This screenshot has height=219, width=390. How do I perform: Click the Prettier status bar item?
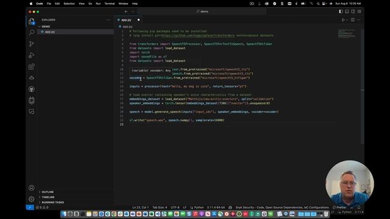pos(339,207)
